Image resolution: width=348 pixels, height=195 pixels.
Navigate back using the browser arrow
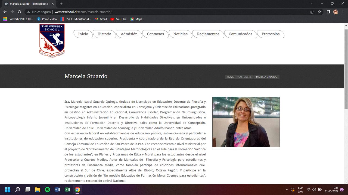[5, 12]
